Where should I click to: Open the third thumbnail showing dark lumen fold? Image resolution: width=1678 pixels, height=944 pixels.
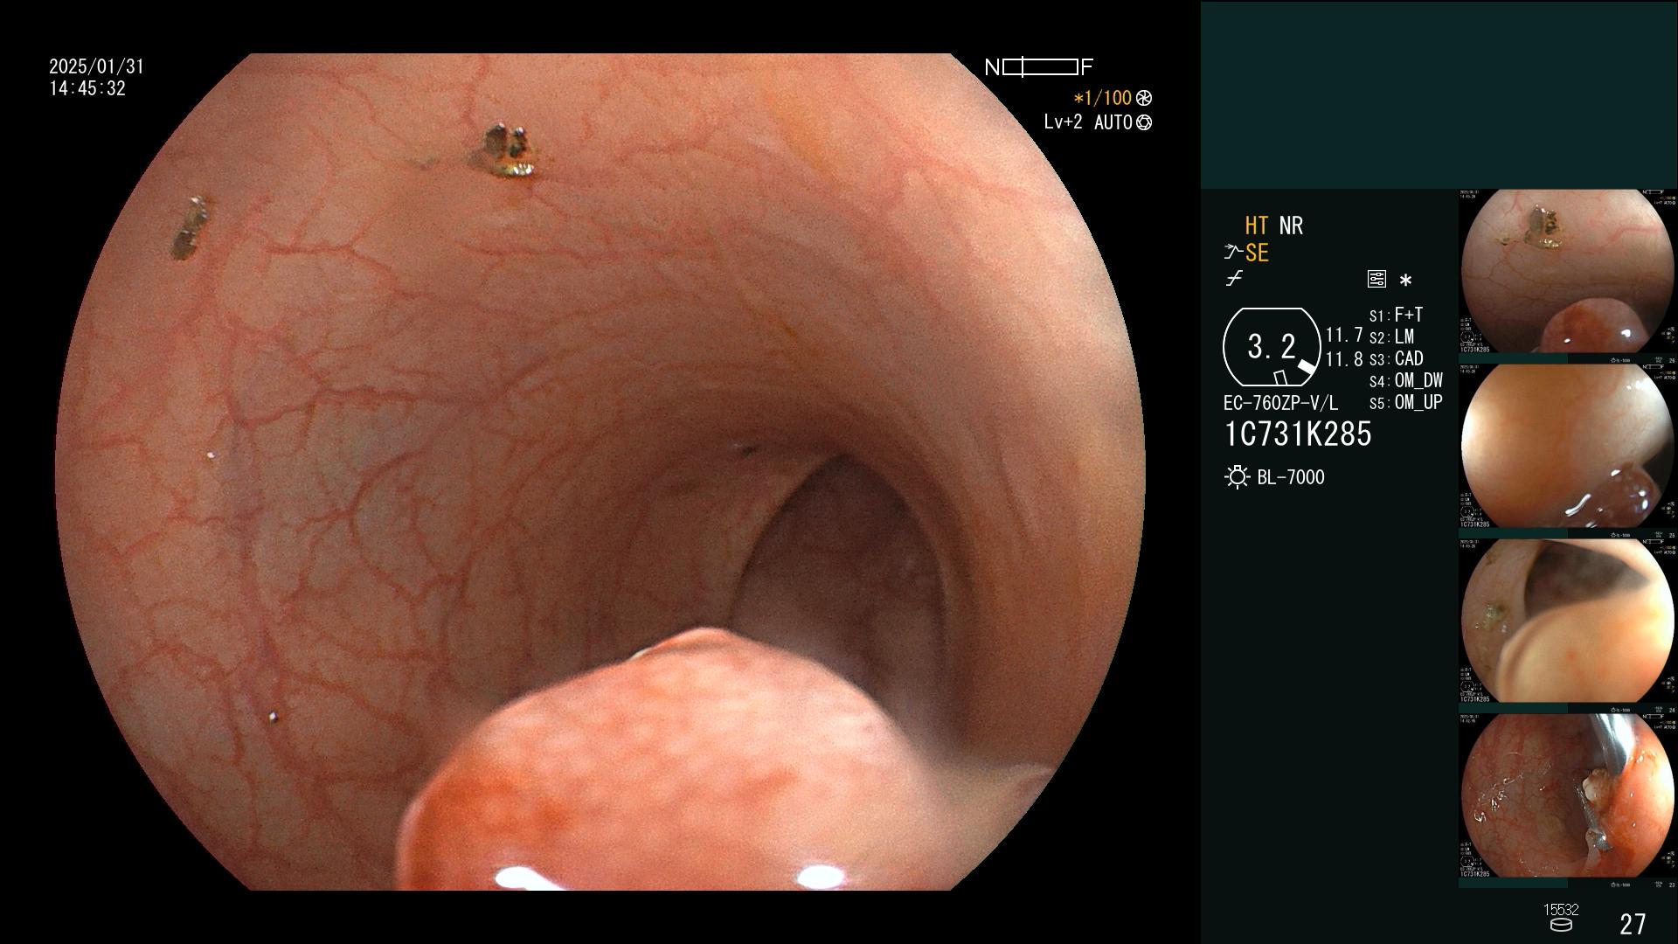click(x=1568, y=621)
